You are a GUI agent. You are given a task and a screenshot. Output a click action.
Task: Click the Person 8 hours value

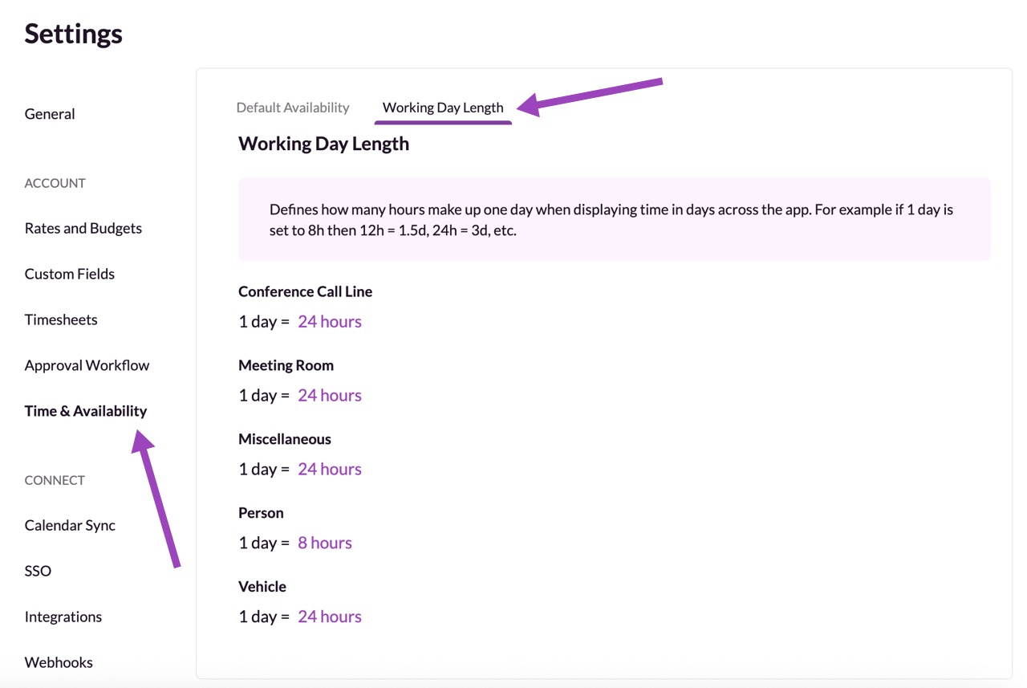click(325, 543)
